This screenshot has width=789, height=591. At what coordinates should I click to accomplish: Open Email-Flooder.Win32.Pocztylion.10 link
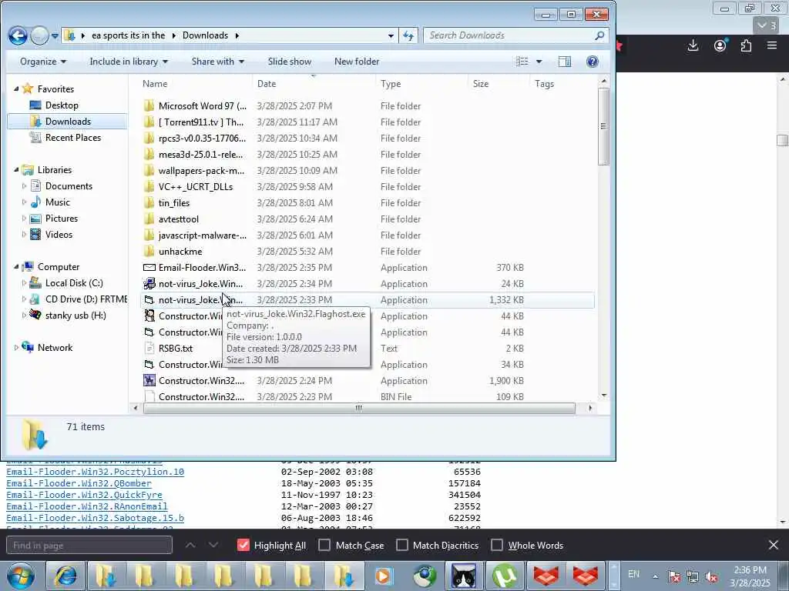pyautogui.click(x=95, y=472)
